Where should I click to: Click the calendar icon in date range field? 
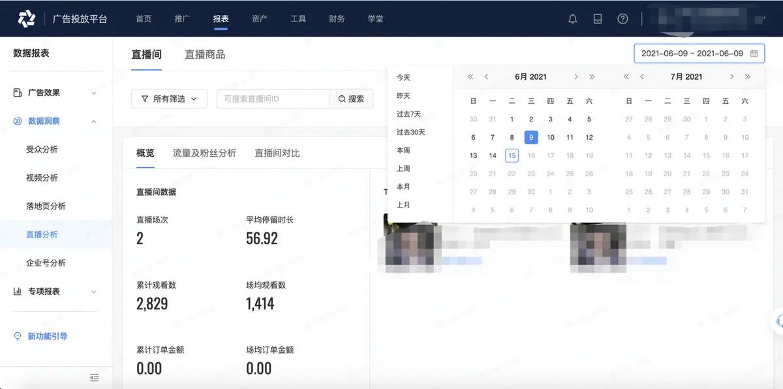754,54
